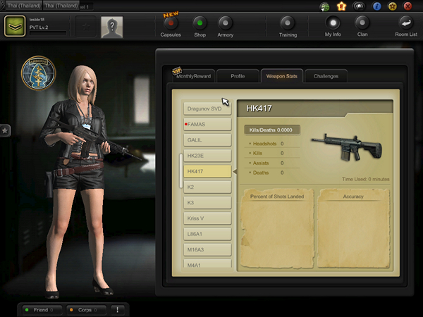Open the Capsules menu icon
This screenshot has height=317, width=423.
(x=170, y=23)
